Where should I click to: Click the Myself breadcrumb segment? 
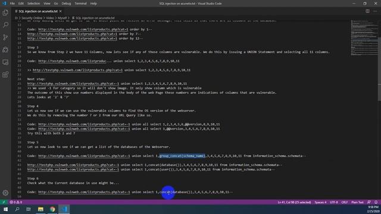point(62,18)
